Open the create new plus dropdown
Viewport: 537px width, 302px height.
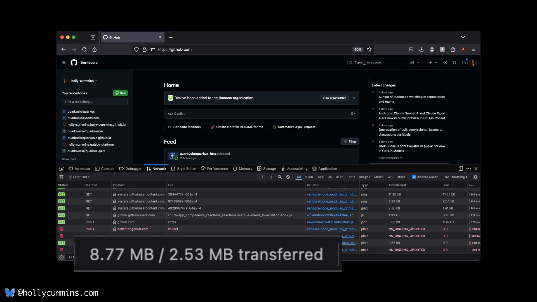click(433, 63)
